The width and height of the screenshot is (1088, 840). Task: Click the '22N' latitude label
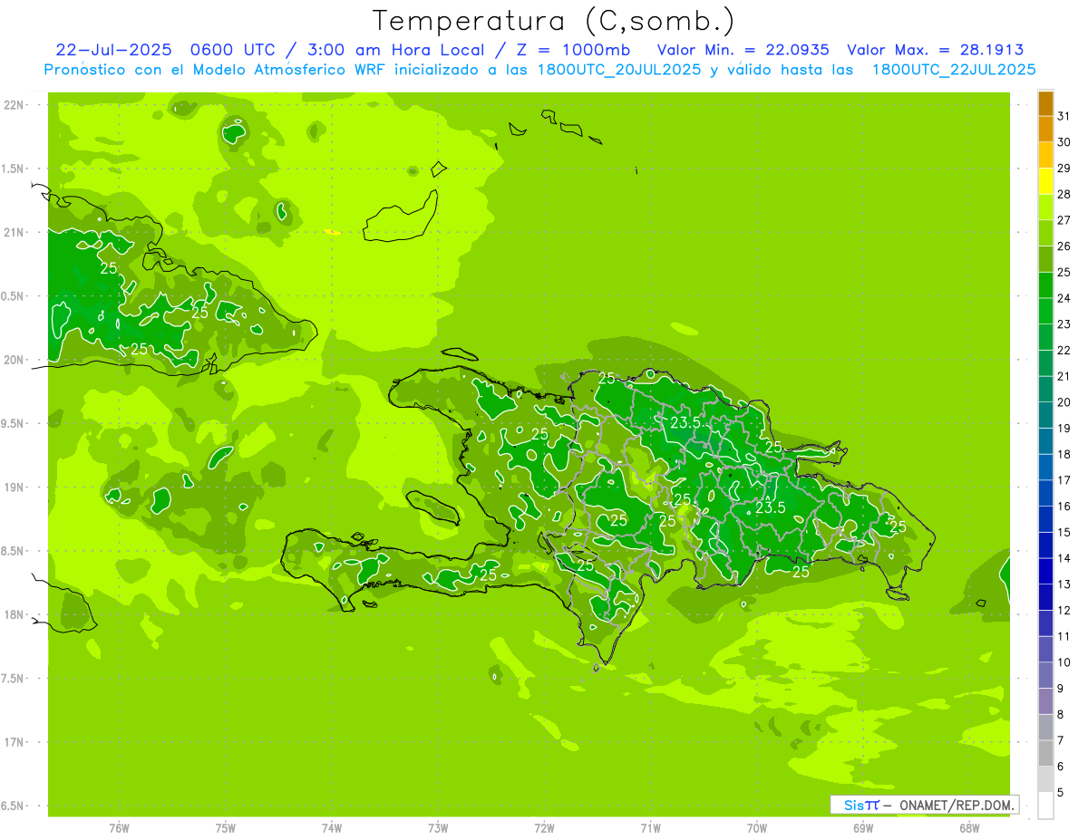click(x=15, y=105)
